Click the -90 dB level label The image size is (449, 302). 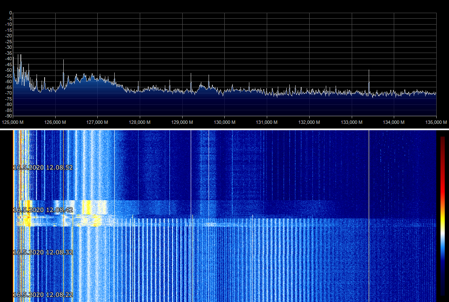coord(8,116)
